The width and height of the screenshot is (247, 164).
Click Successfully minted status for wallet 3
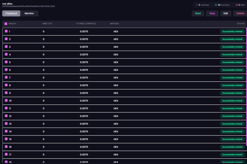click(232, 47)
